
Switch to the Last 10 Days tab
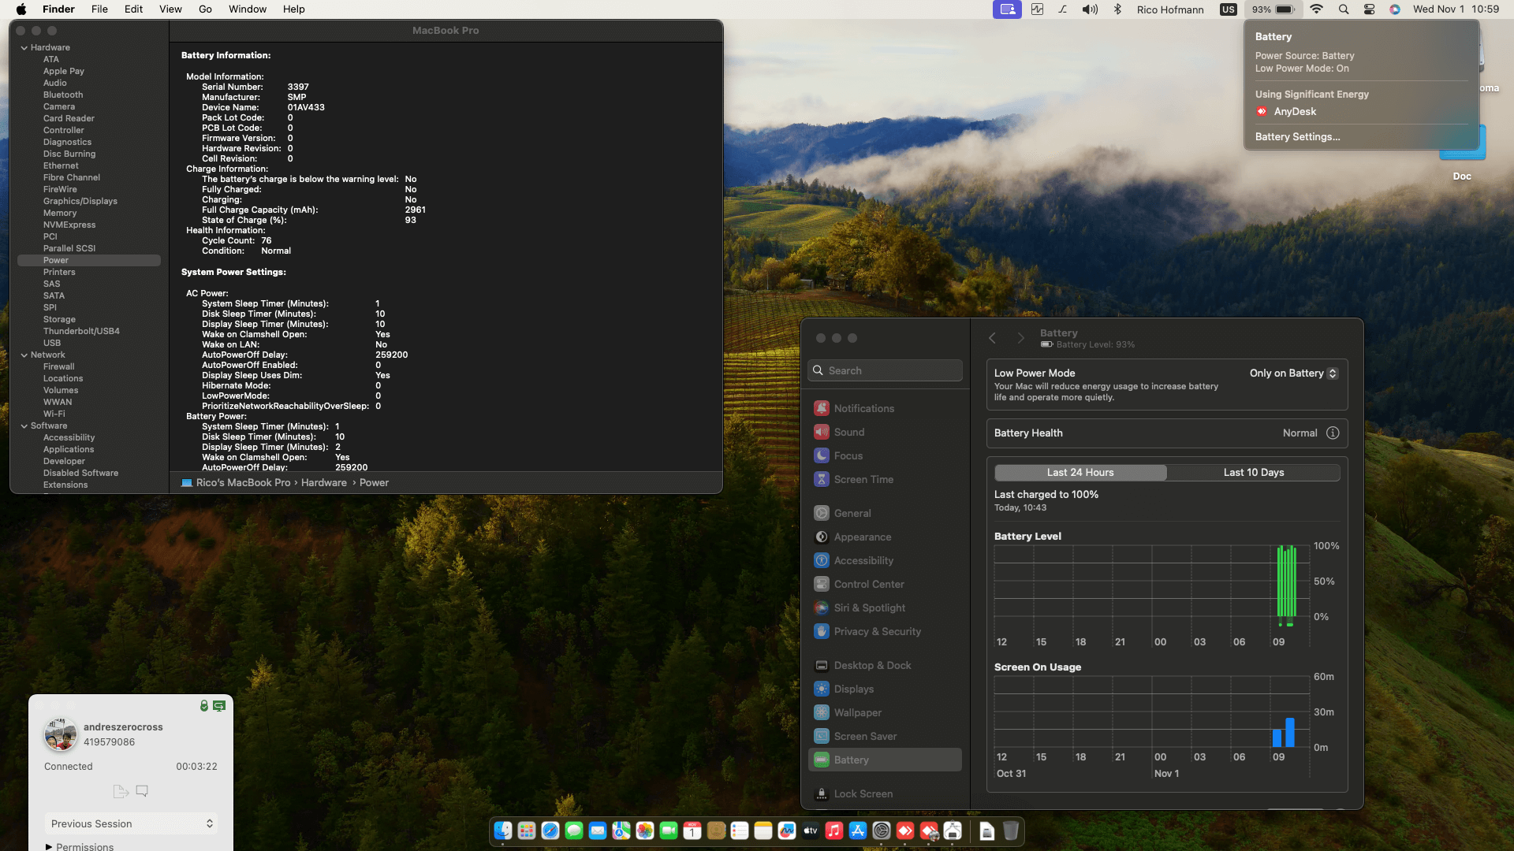pos(1254,472)
